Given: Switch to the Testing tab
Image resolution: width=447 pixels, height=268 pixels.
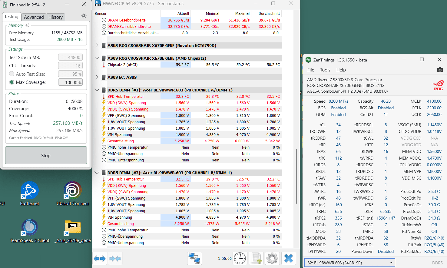Looking at the screenshot, I should point(12,17).
